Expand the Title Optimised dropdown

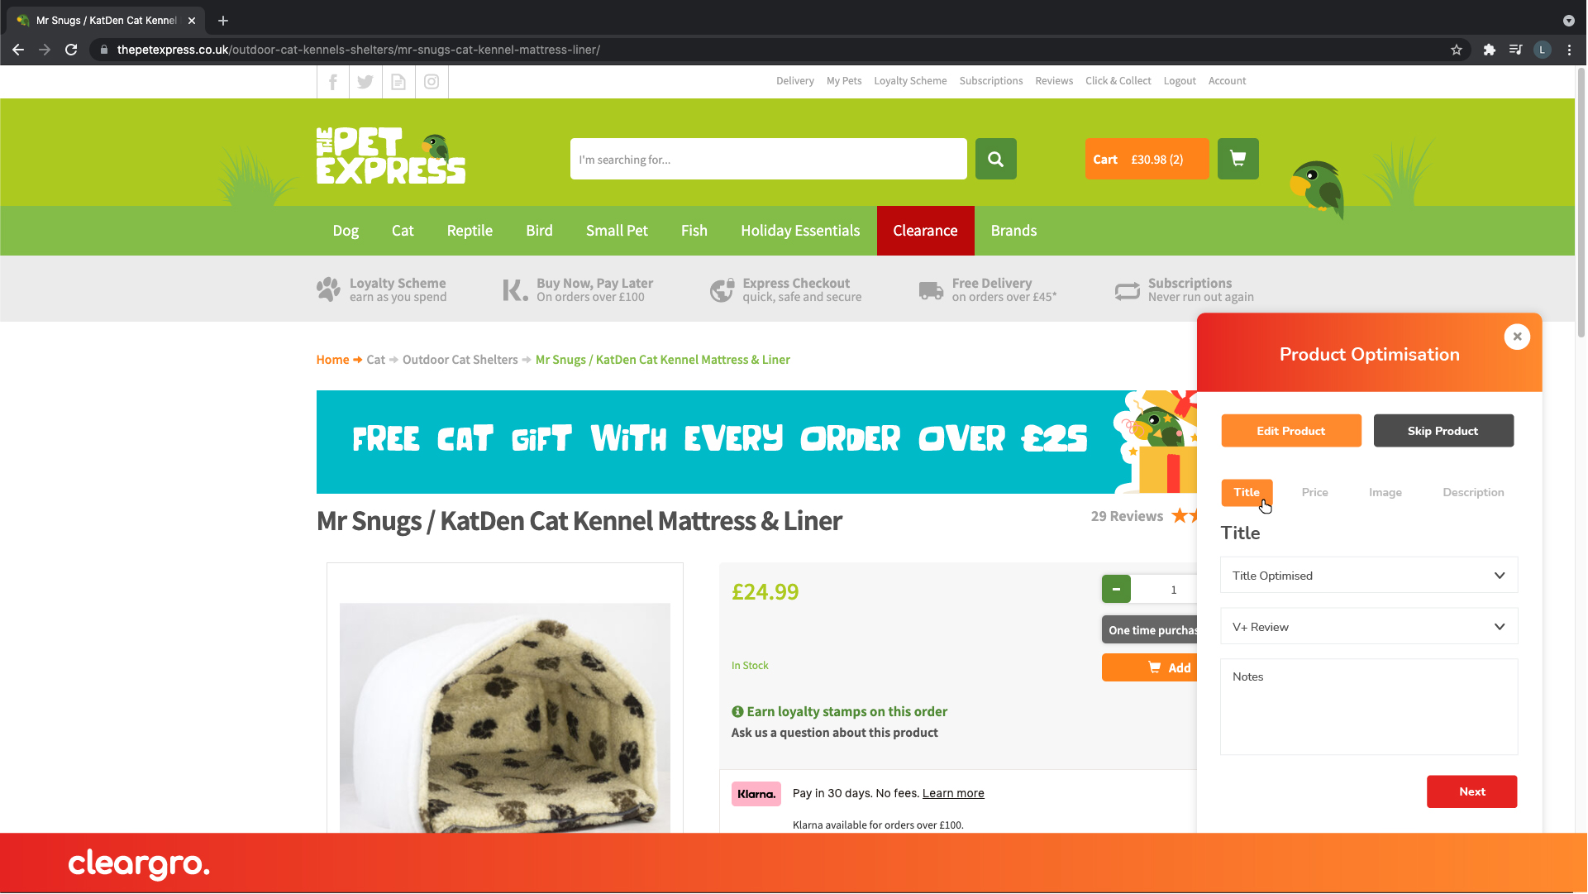[x=1369, y=576]
